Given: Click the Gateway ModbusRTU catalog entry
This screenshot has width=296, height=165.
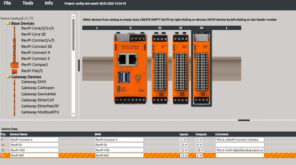Looking at the screenshot, I should point(40,112).
